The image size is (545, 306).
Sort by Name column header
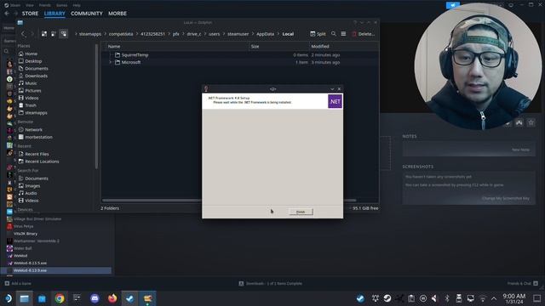tap(114, 46)
